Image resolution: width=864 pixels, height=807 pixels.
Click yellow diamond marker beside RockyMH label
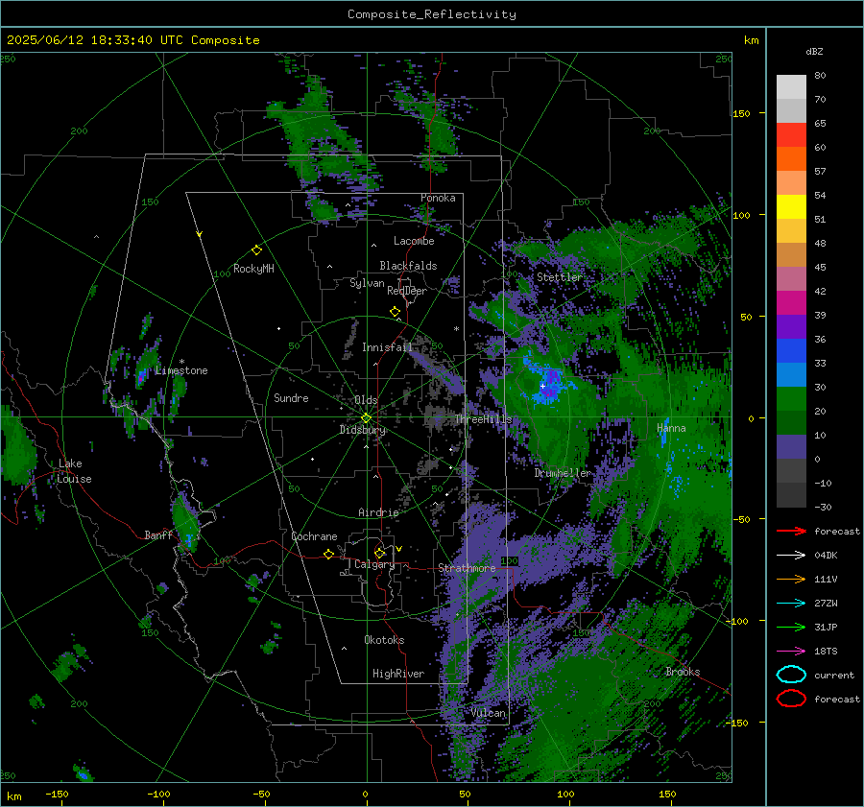tap(256, 250)
